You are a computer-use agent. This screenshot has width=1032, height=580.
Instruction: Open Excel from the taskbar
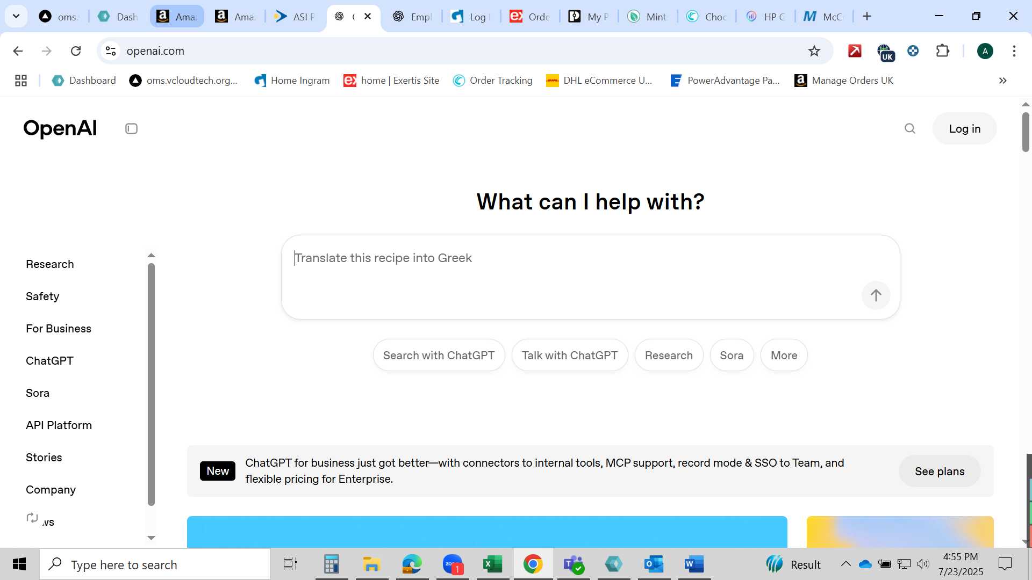492,564
